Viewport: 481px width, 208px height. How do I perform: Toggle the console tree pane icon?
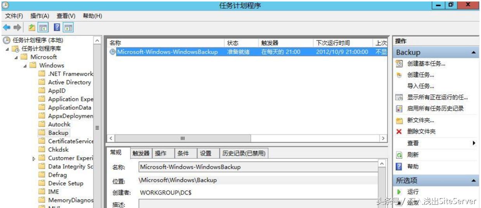[x=43, y=28]
